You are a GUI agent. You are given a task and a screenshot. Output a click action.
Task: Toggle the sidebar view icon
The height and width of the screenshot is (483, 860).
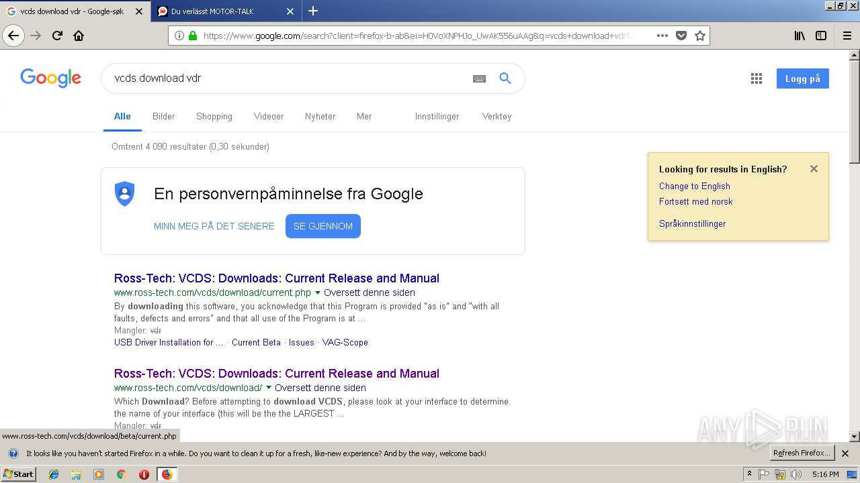tap(821, 36)
